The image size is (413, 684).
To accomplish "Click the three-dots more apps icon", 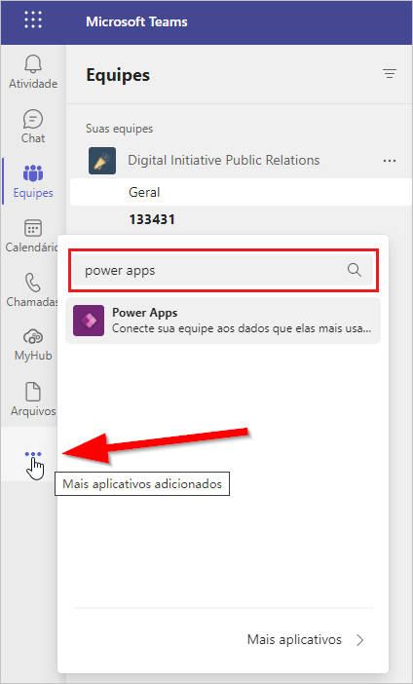I will click(33, 454).
